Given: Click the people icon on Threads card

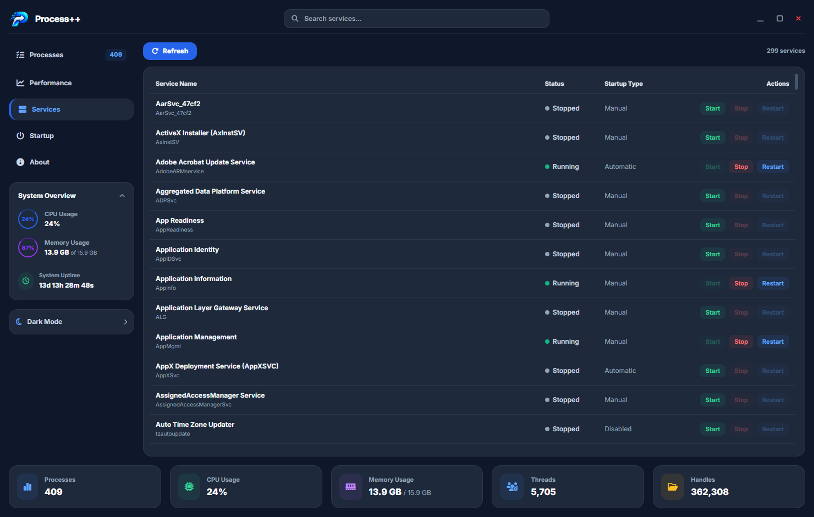Looking at the screenshot, I should (x=512, y=487).
